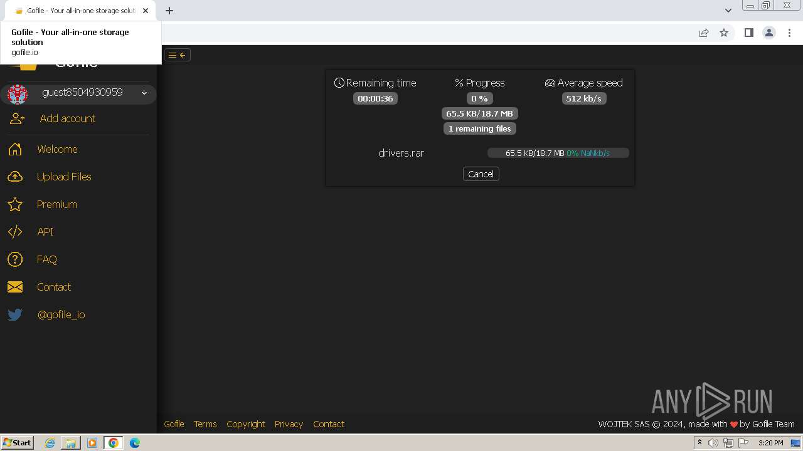Screen dimensions: 803x451
Task: Click the API code brackets icon
Action: point(15,232)
